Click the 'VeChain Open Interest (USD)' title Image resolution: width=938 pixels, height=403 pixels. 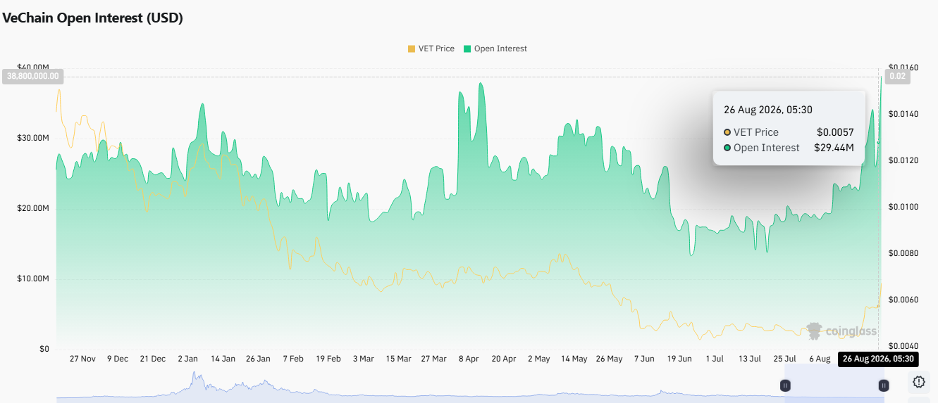coord(92,18)
